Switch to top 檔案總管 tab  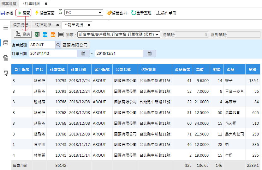click(x=9, y=3)
